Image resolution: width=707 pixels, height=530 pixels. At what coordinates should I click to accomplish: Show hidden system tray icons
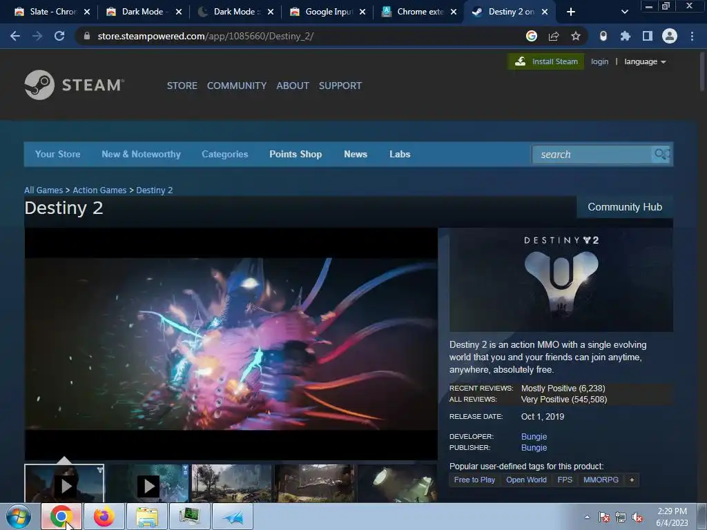587,518
